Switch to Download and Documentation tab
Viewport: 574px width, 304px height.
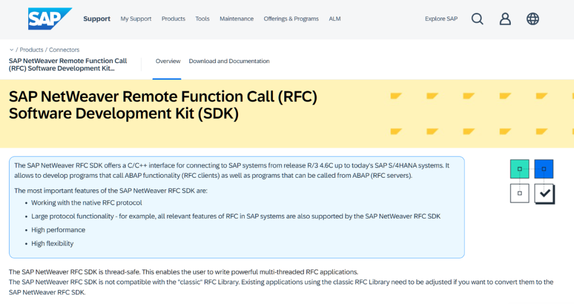[x=229, y=61]
